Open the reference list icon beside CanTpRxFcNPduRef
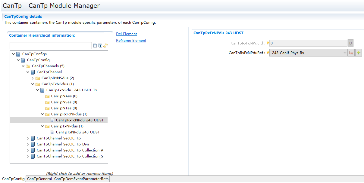The width and height of the screenshot is (364, 183). tap(351, 53)
